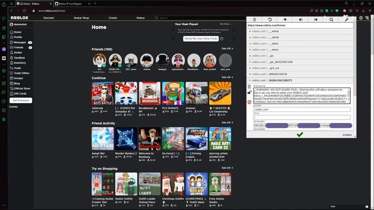This screenshot has height=210, width=374.
Task: Click See All next to Friends
Action: [227, 48]
